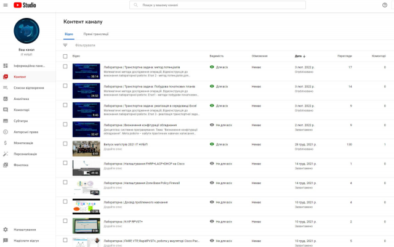
Task: Open Авторські права in sidebar
Action: [26, 132]
